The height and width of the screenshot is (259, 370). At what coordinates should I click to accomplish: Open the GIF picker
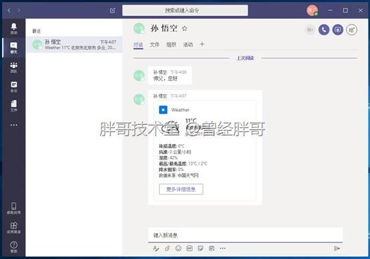click(190, 248)
